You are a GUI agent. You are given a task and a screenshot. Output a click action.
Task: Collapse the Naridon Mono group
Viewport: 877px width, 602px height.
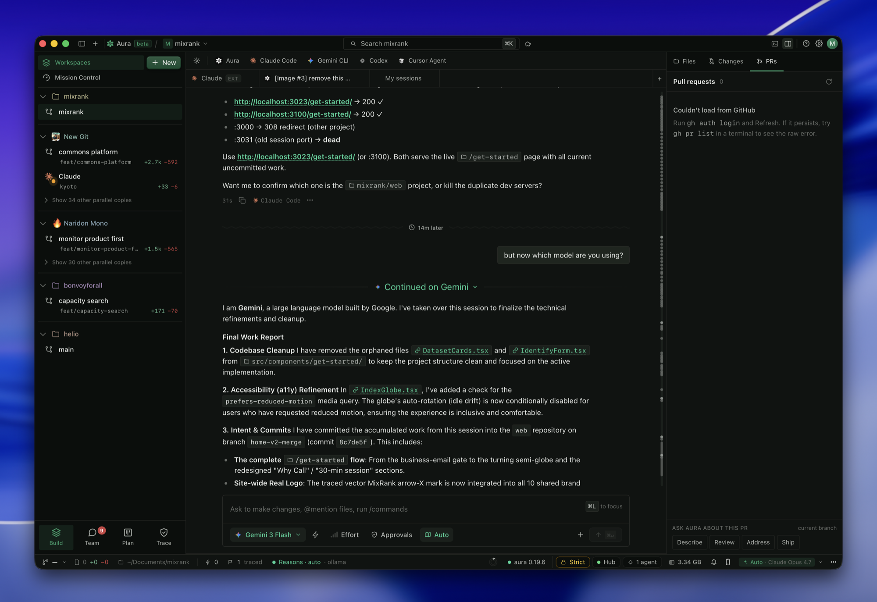click(43, 223)
